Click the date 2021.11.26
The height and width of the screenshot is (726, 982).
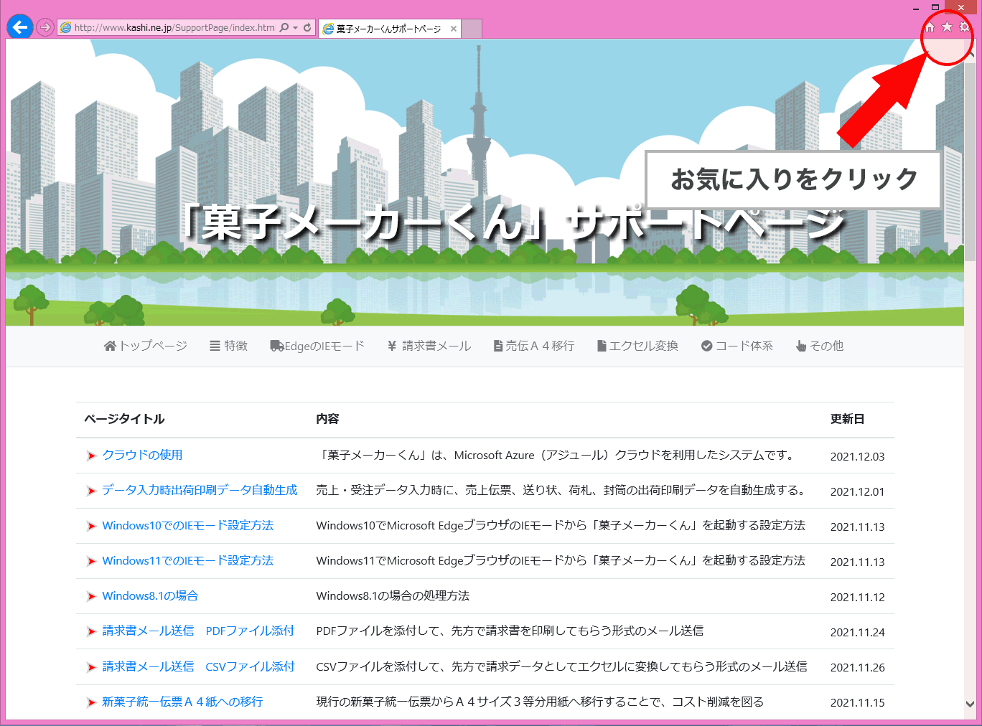[857, 667]
